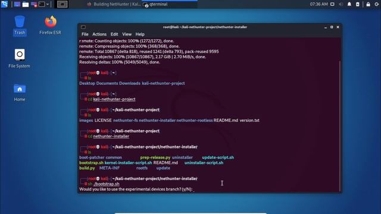The image size is (381, 214).
Task: Click 'images' in directory listing
Action: pos(86,120)
